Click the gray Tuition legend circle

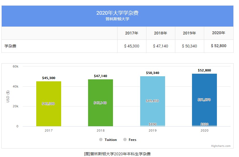101,140
